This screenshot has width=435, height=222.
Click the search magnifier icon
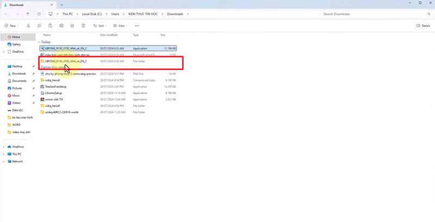(x=429, y=14)
